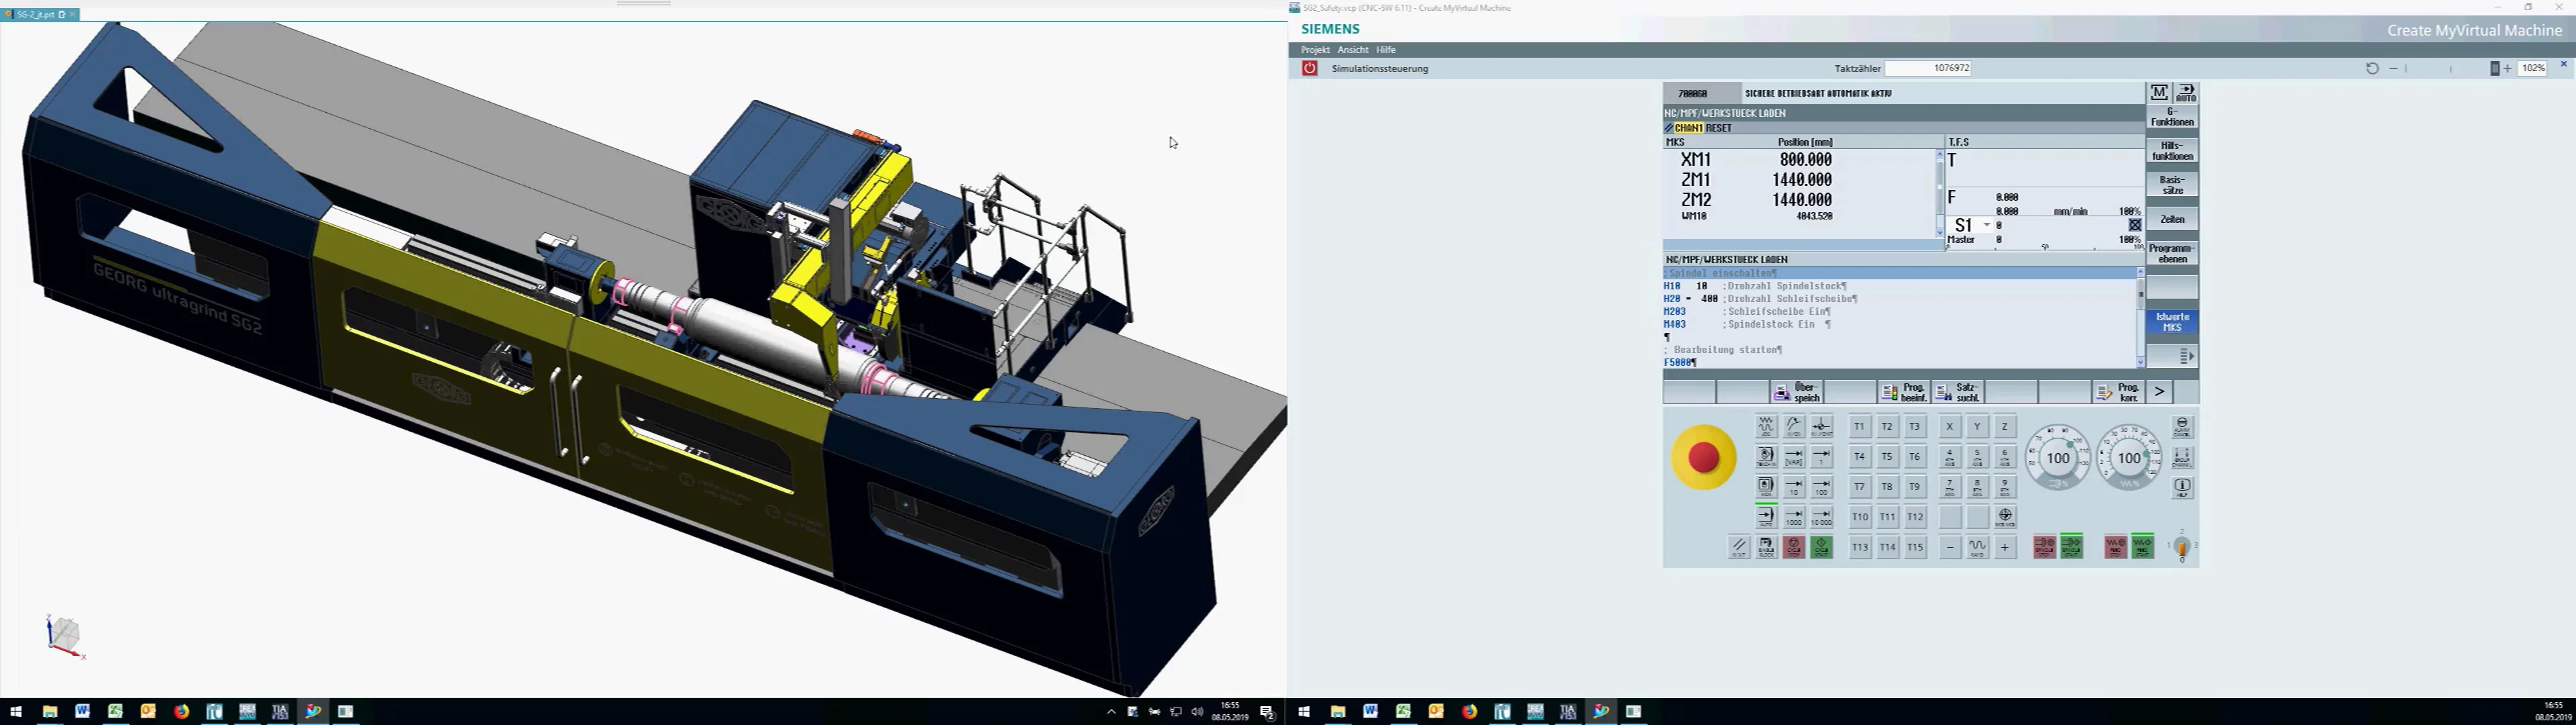Click the red CYCLE STOP key
The image size is (2576, 725).
pyautogui.click(x=1794, y=548)
